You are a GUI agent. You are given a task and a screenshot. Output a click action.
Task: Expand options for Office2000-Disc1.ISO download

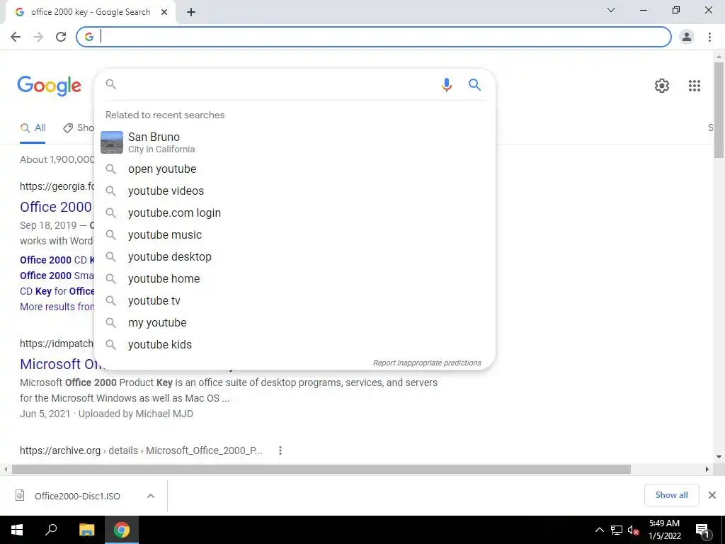point(150,496)
